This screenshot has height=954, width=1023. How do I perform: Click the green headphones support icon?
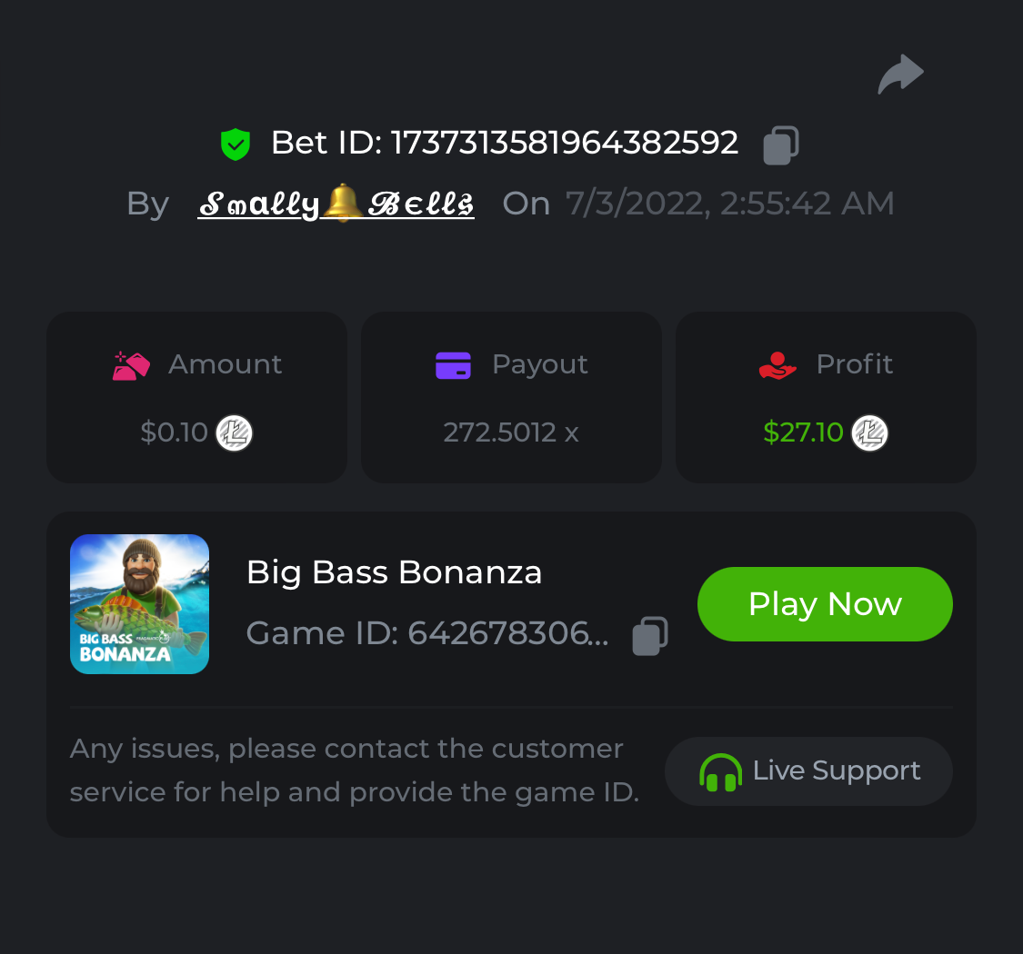click(x=720, y=772)
